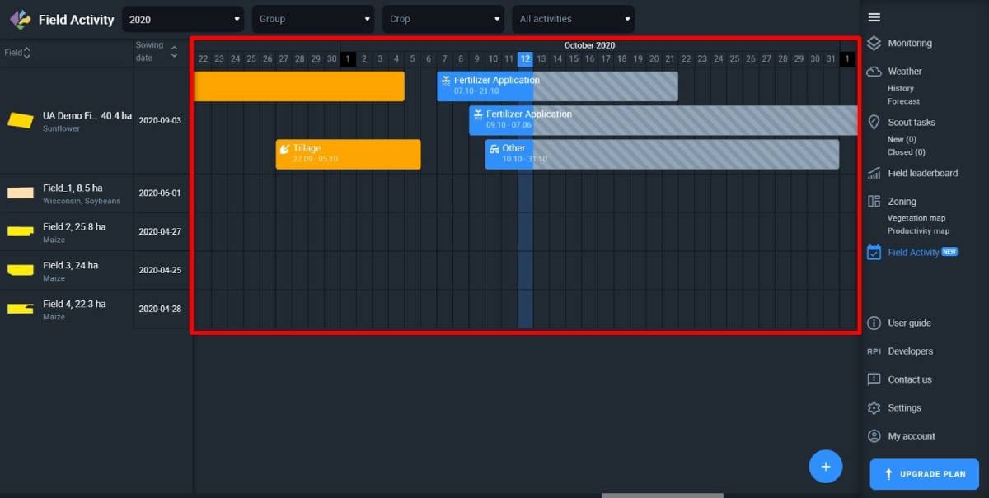Toggle Sowing date sort order
The image size is (989, 498).
pos(173,50)
